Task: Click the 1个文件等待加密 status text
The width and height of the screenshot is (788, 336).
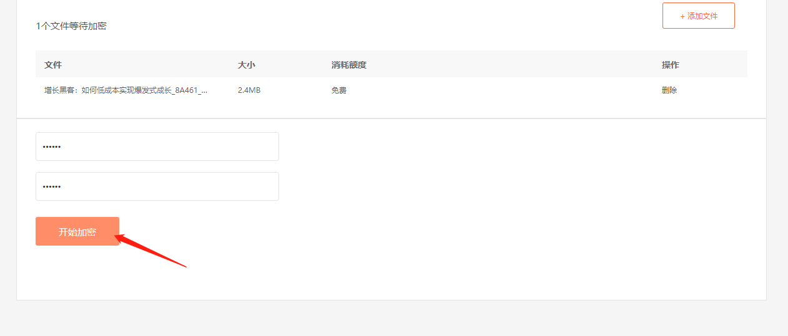Action: pyautogui.click(x=71, y=26)
